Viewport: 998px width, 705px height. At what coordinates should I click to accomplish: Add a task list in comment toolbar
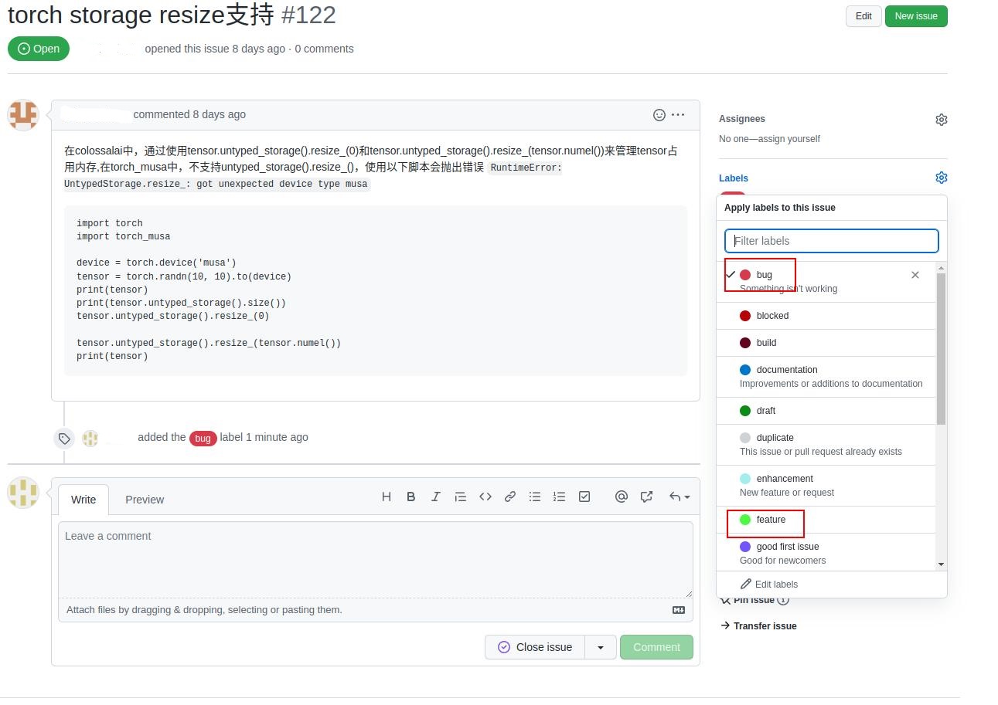[x=584, y=497]
